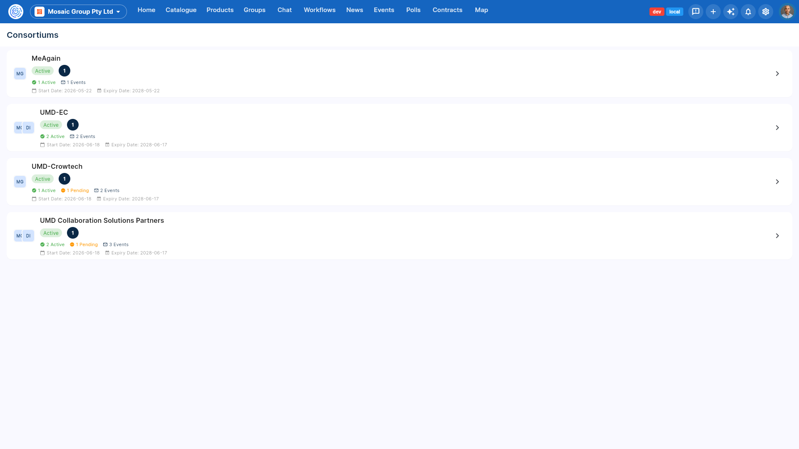Open the user profile avatar
799x449 pixels.
[x=787, y=12]
